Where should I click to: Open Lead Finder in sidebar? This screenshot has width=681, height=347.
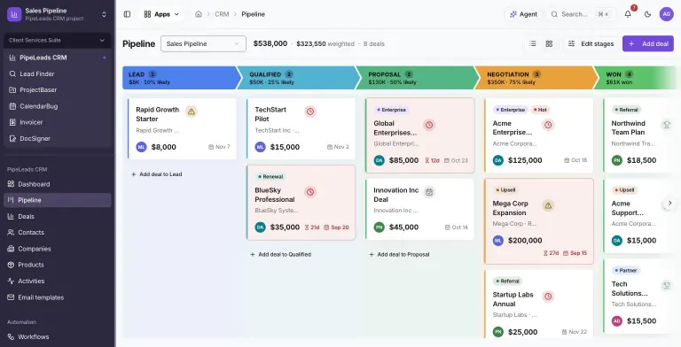coord(58,73)
